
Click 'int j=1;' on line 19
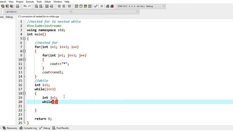click(x=50, y=98)
